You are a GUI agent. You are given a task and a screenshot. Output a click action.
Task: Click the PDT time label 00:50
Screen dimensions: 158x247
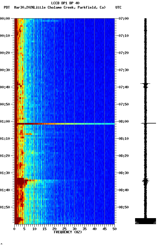[5, 104]
